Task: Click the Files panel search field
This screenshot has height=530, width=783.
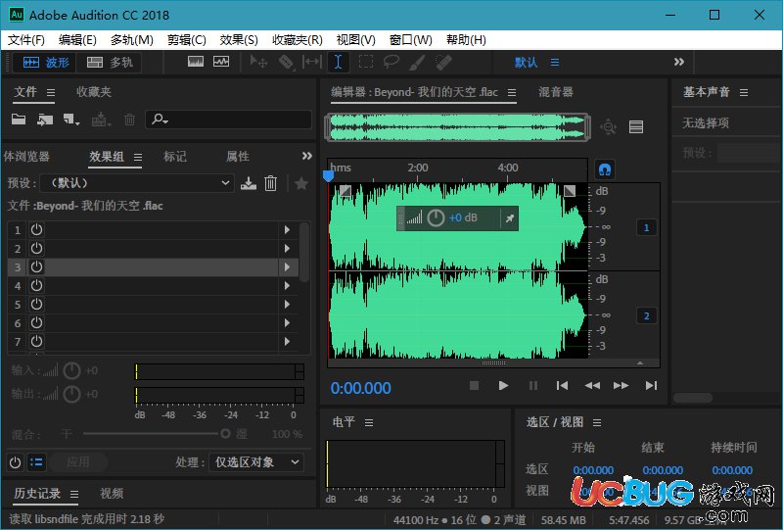Action: 229,120
